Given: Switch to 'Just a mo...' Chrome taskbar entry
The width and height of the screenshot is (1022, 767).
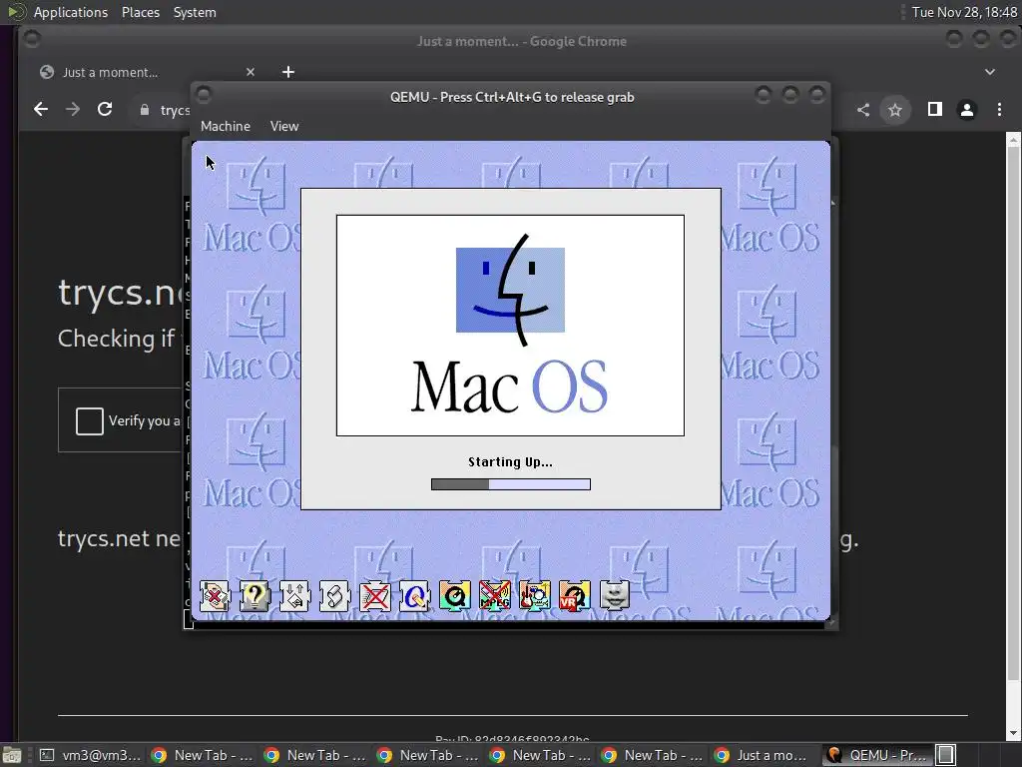Looking at the screenshot, I should pos(761,755).
